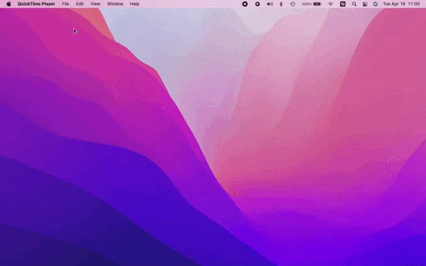Open Control Center
This screenshot has width=426, height=266.
point(365,4)
